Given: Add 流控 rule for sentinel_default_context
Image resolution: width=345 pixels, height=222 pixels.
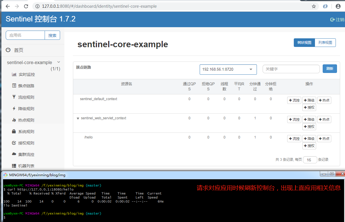Looking at the screenshot, I should pyautogui.click(x=294, y=100).
